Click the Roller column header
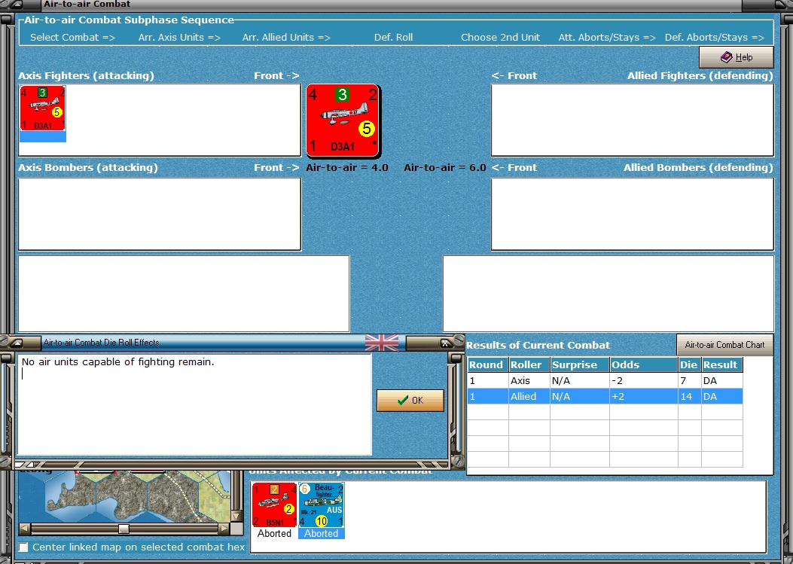793x564 pixels. pyautogui.click(x=529, y=364)
